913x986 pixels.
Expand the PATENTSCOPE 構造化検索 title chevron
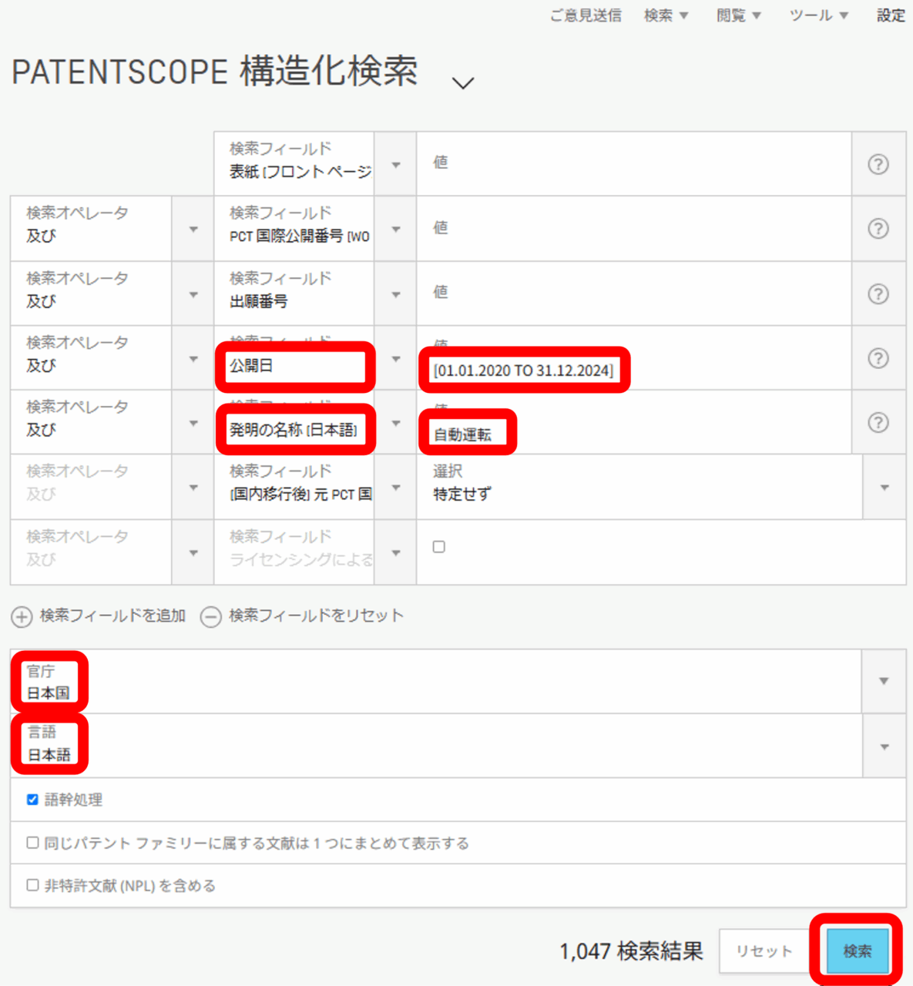462,82
